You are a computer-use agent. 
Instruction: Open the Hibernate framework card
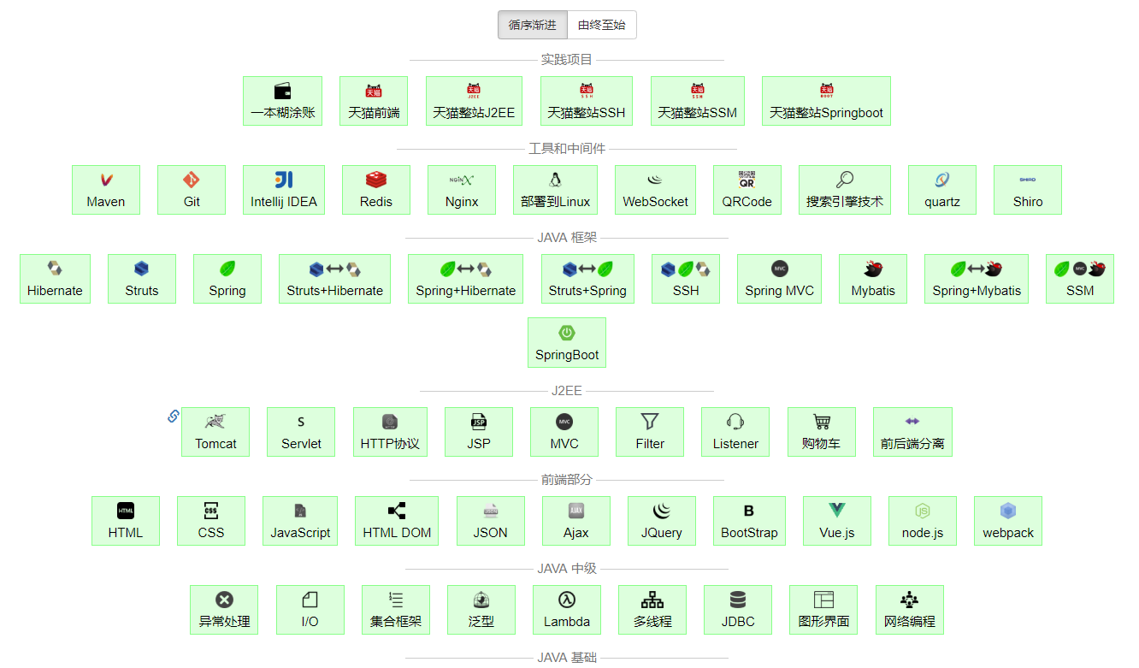tap(55, 279)
